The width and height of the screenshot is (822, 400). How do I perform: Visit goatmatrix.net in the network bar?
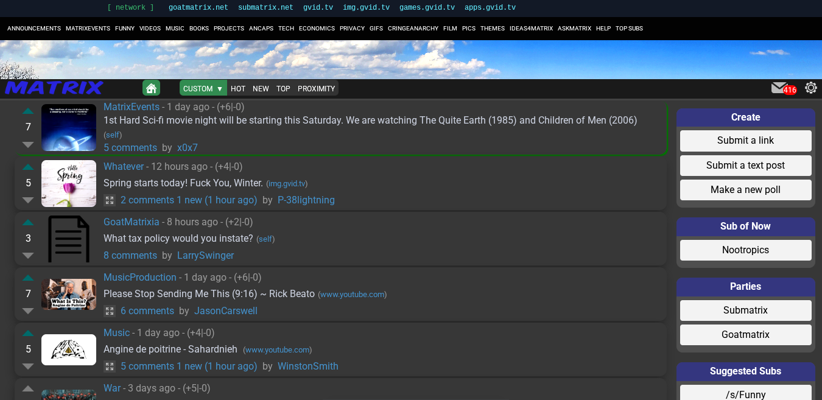[198, 8]
